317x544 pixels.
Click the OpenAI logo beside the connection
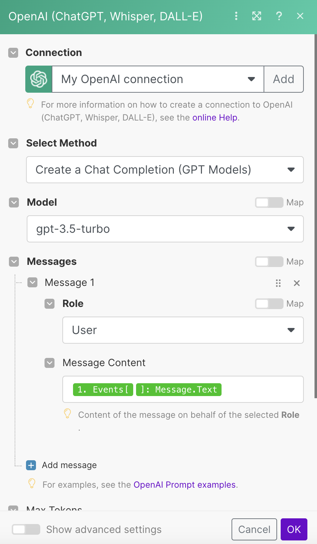pyautogui.click(x=39, y=79)
